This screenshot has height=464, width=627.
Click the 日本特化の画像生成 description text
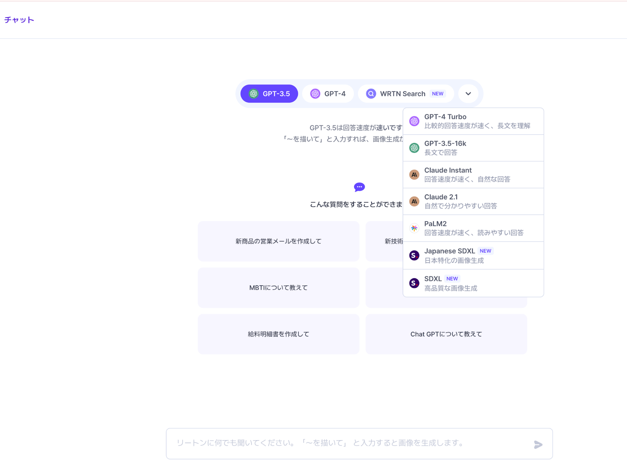[454, 261]
